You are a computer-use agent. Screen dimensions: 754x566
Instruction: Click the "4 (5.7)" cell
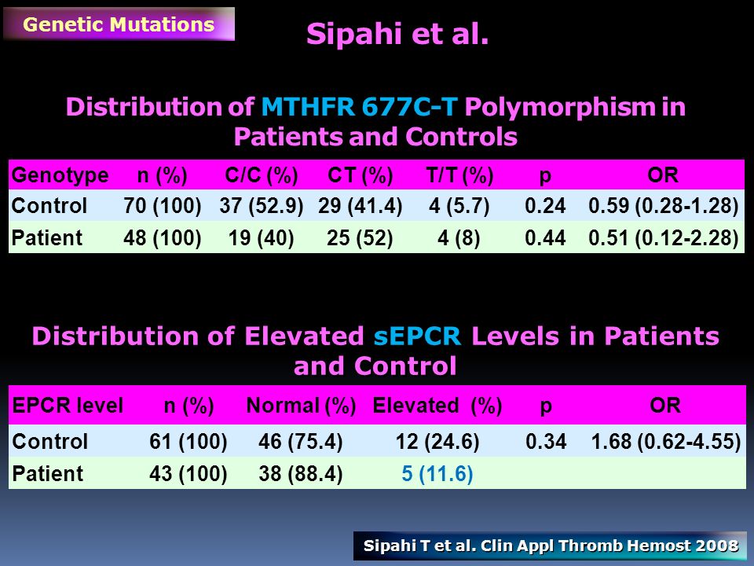[459, 206]
